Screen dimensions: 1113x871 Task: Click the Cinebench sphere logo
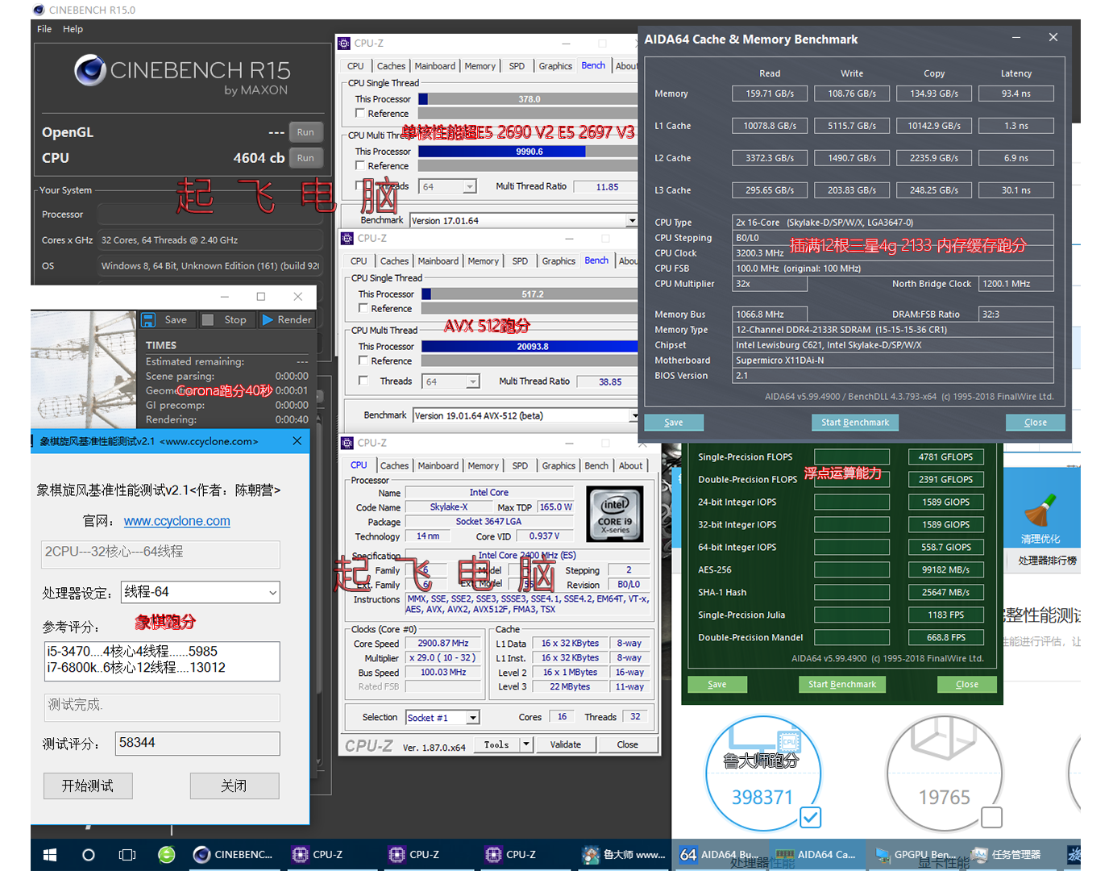click(90, 70)
